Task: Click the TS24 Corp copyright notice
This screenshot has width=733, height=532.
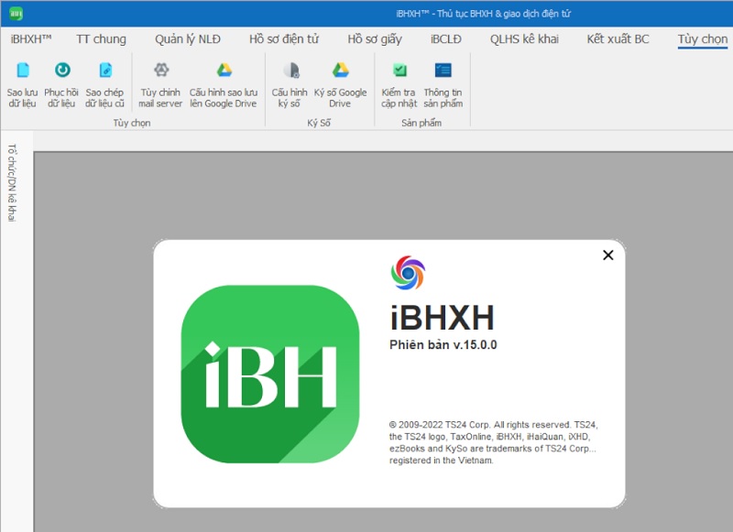Action: click(493, 442)
